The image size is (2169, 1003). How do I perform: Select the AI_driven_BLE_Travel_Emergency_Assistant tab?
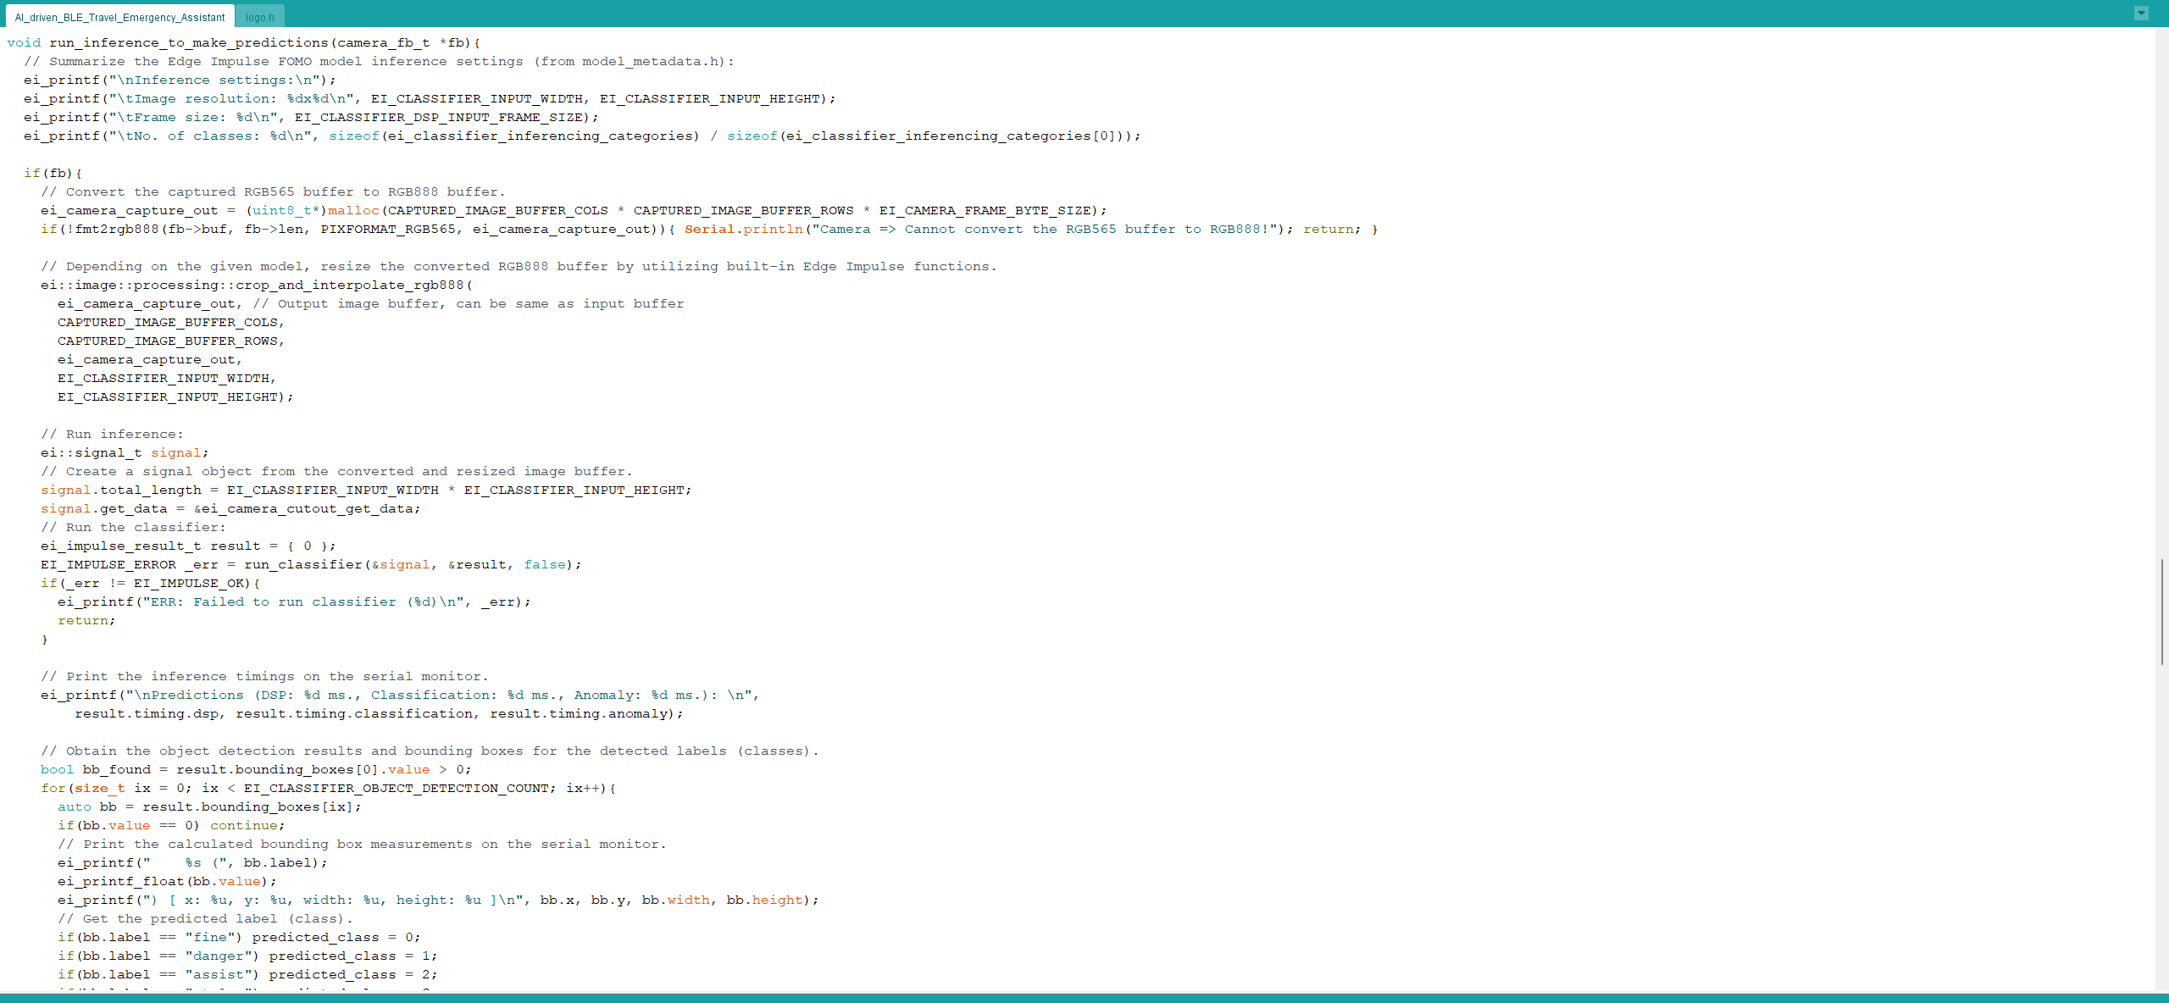tap(119, 15)
